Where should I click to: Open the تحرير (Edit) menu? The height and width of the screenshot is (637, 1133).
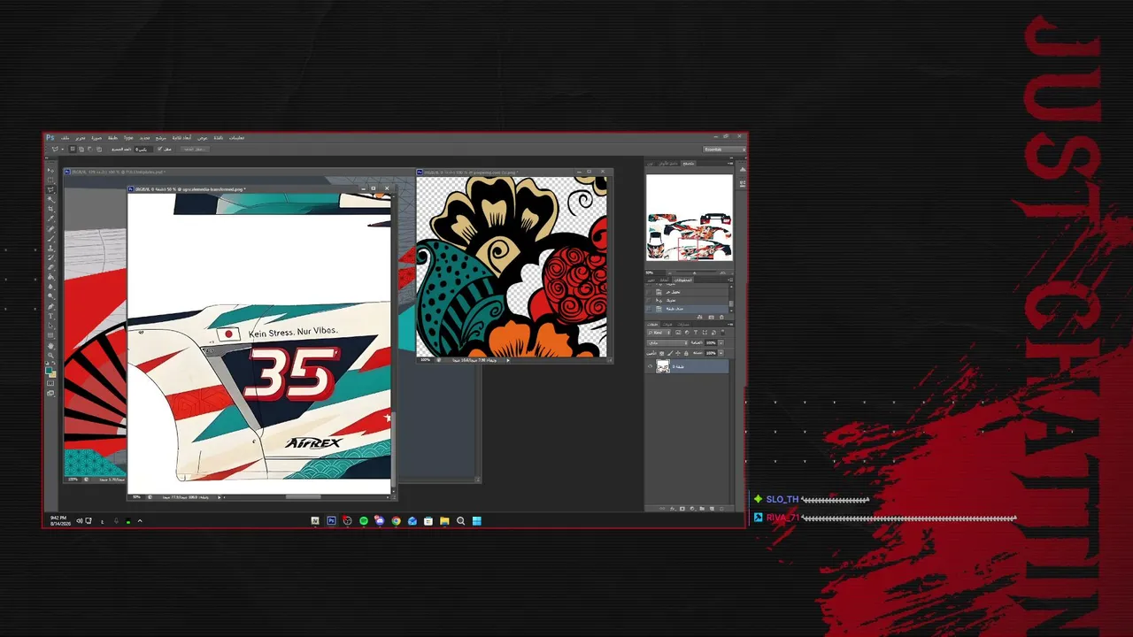click(x=81, y=138)
